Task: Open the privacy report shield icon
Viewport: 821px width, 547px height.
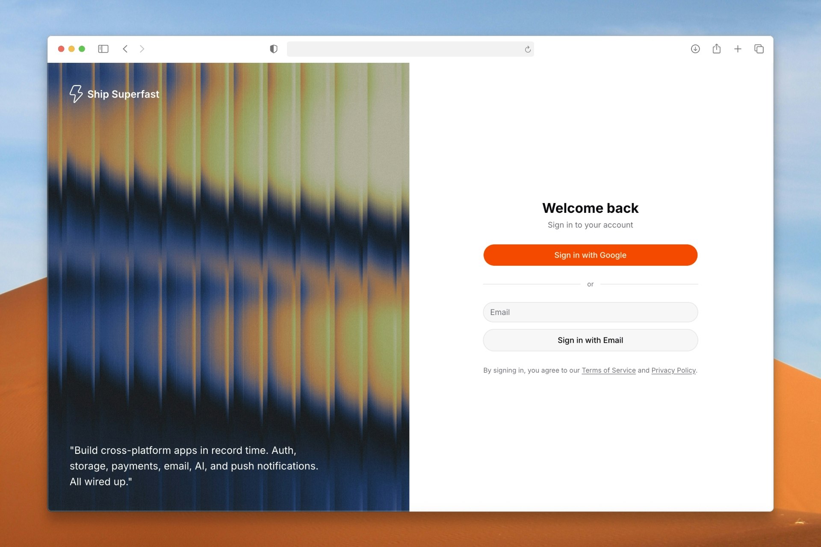Action: (x=274, y=49)
